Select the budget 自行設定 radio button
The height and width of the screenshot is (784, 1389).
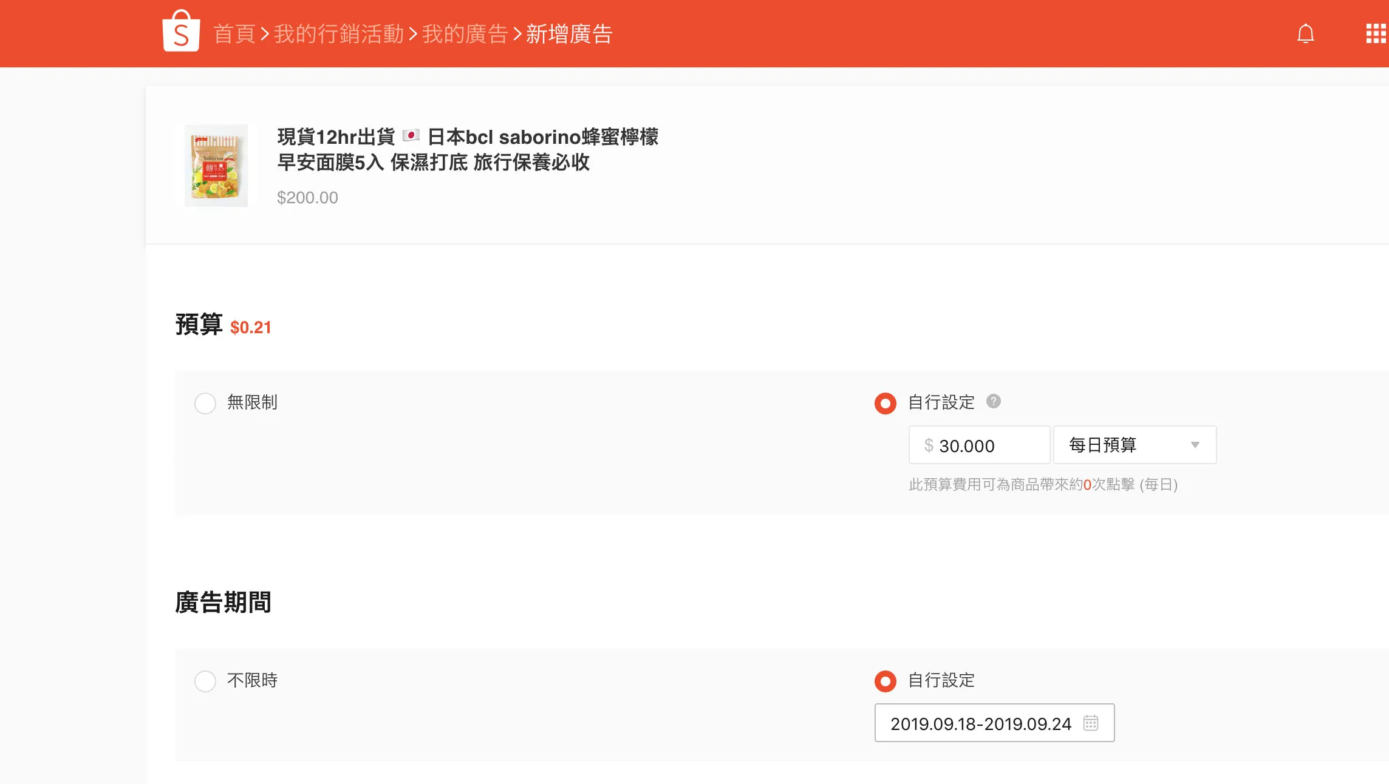click(x=886, y=403)
